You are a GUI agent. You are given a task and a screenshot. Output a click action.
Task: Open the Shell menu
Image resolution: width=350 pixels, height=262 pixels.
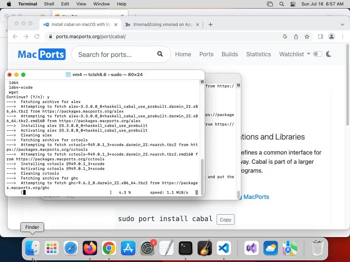pyautogui.click(x=49, y=4)
